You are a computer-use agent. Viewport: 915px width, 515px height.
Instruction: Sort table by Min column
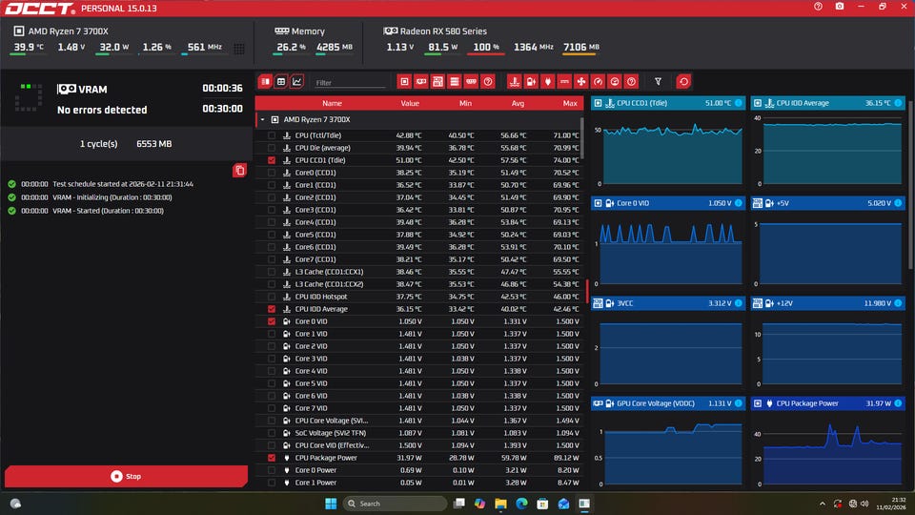click(x=465, y=103)
